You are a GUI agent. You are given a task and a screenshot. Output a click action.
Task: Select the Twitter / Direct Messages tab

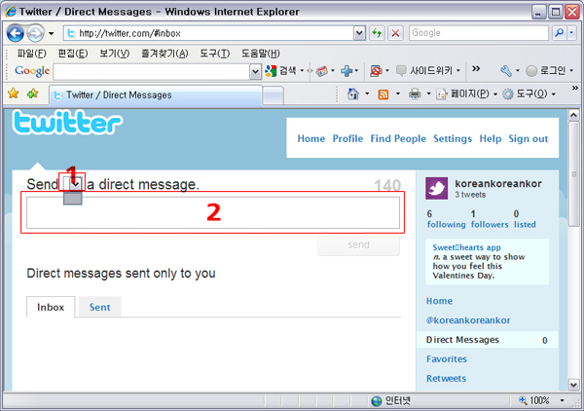click(156, 95)
